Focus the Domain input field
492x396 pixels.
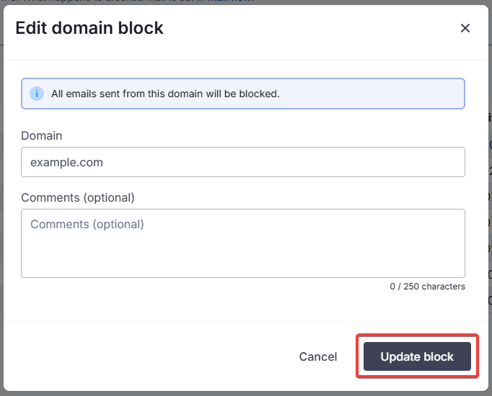243,162
